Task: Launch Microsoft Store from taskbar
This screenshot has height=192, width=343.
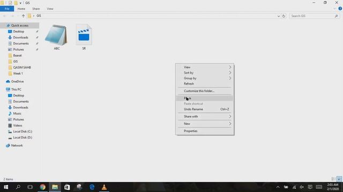Action: click(x=67, y=187)
